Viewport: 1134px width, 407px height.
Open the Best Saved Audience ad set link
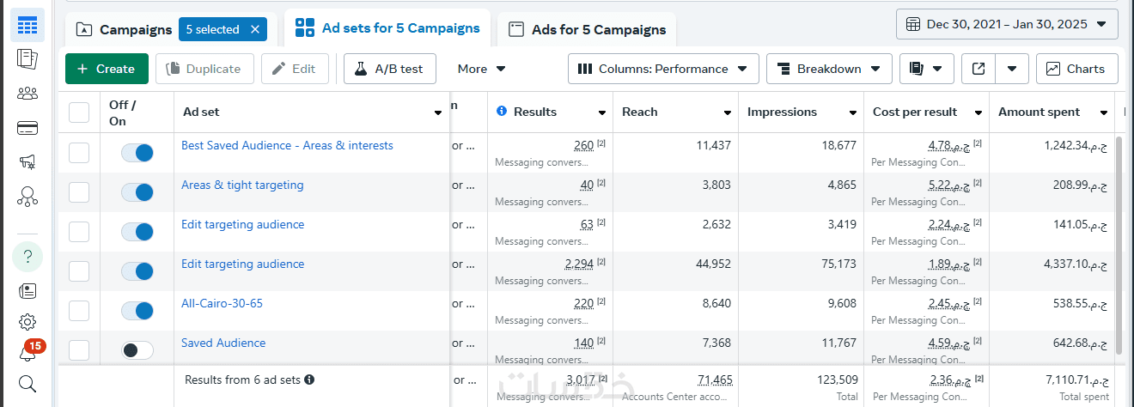[287, 146]
